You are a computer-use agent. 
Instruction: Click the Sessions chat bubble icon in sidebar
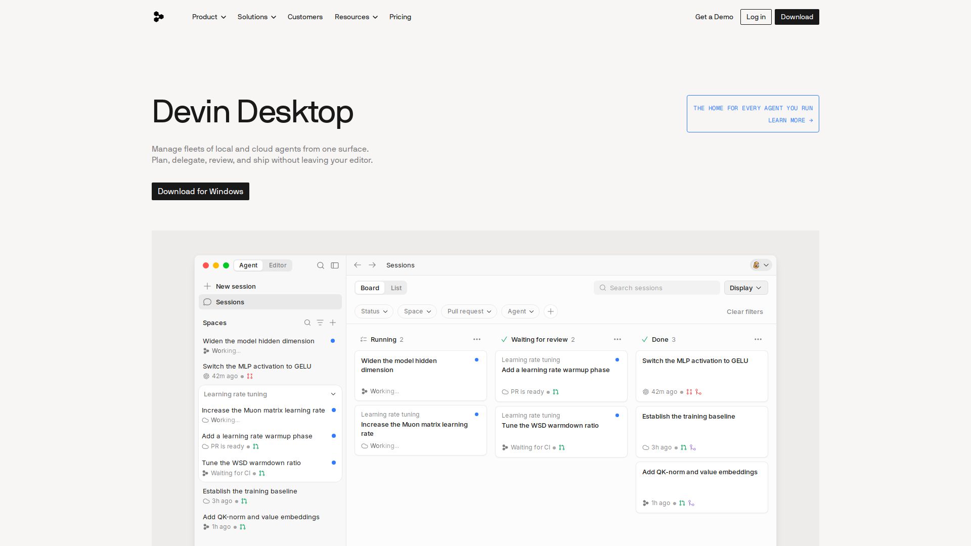click(207, 302)
